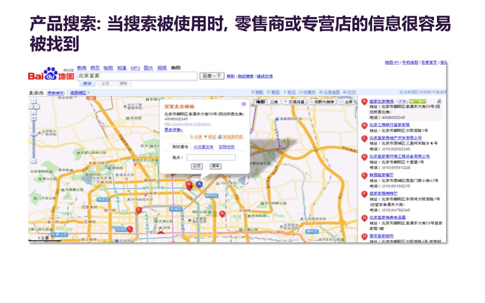Switch to 从这里出发 tab in popup
Screen dimensions: 485x303
[203, 147]
